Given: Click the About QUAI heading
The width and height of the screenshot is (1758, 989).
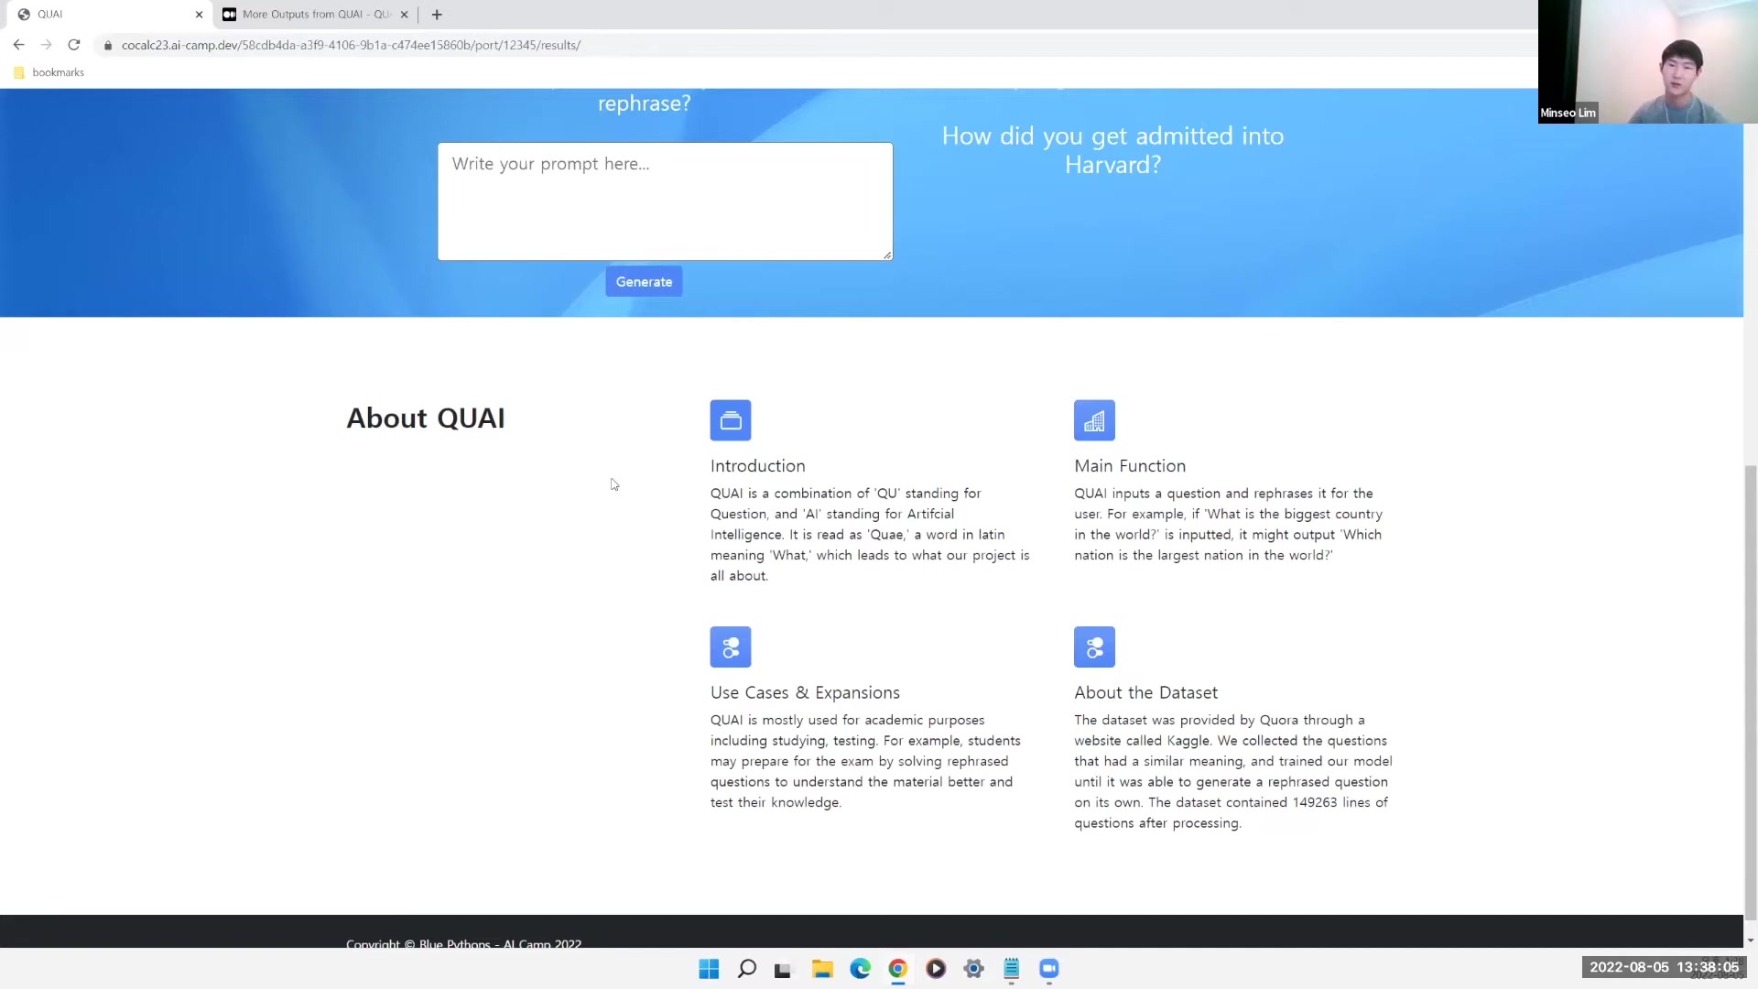Looking at the screenshot, I should pos(426,418).
